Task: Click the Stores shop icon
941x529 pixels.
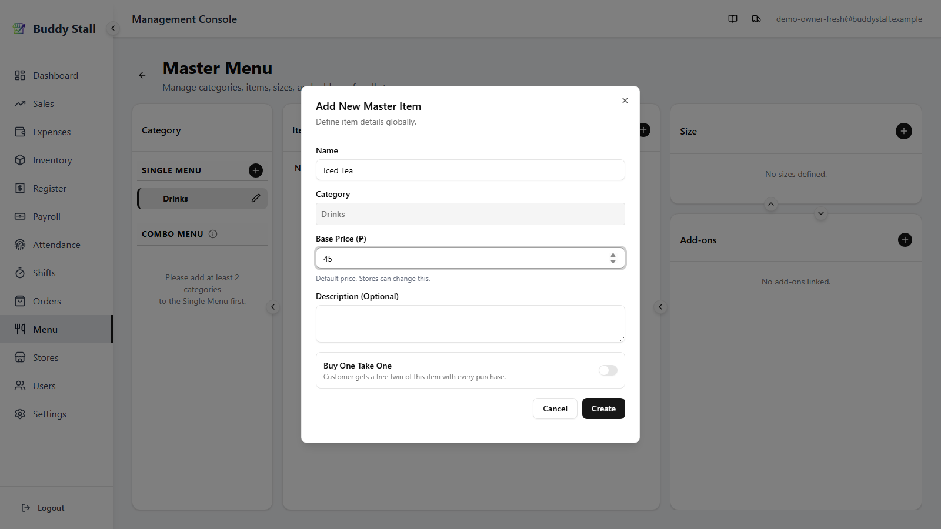Action: click(x=20, y=357)
